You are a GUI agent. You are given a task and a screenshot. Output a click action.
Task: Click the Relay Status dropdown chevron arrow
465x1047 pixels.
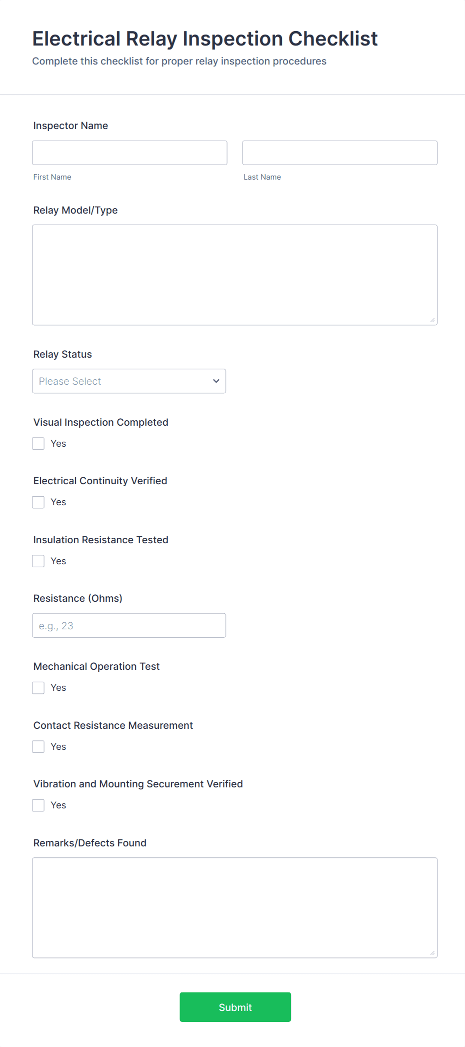click(216, 381)
